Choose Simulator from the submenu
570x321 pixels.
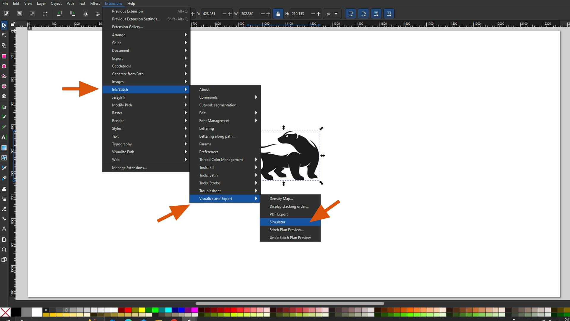290,222
